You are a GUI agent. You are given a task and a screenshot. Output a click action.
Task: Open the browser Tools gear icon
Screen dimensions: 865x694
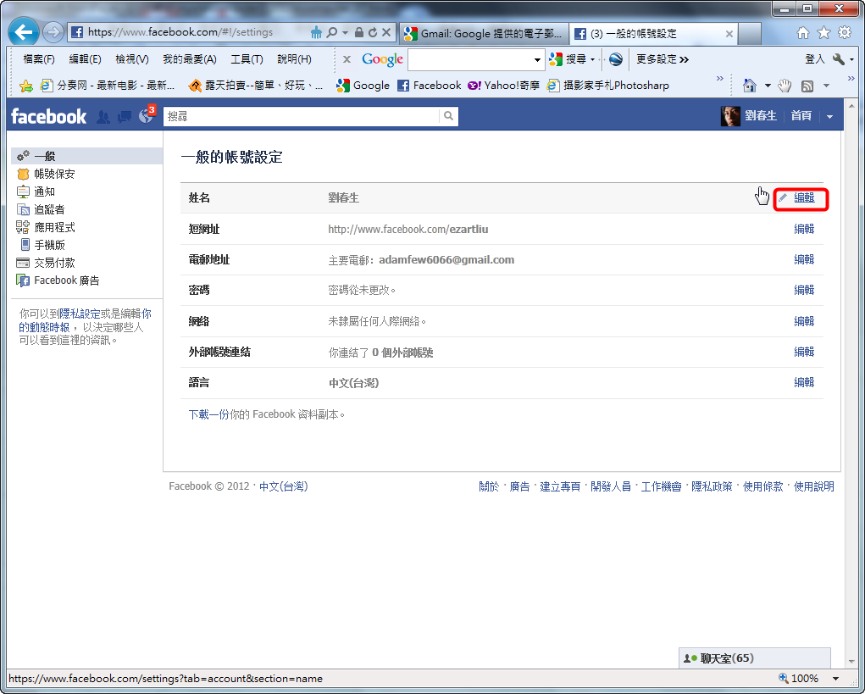pyautogui.click(x=845, y=33)
